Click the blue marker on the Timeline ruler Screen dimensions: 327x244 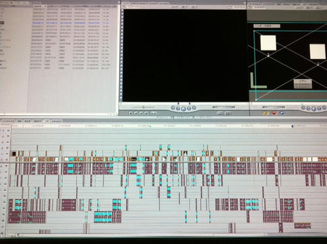click(x=292, y=126)
